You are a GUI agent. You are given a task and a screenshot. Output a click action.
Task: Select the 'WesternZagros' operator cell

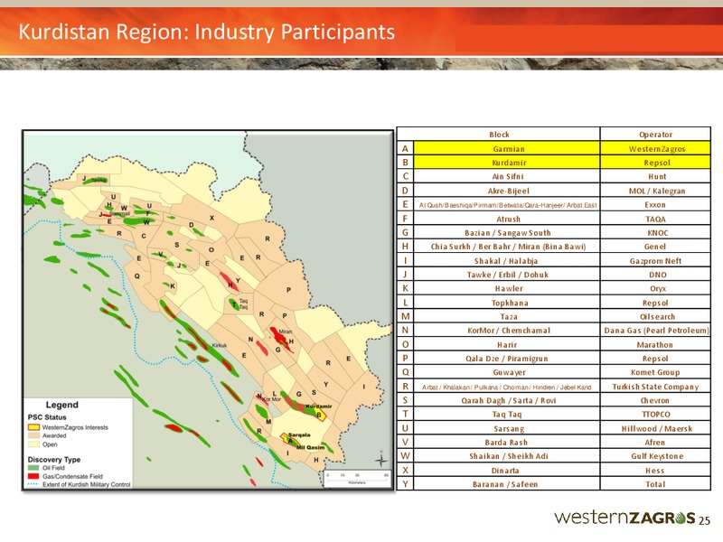click(655, 148)
